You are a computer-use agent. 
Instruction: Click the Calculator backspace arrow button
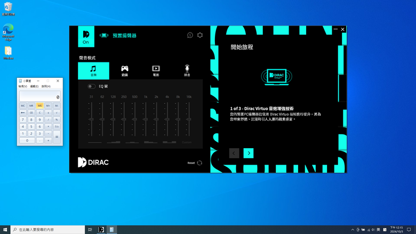pos(23,112)
